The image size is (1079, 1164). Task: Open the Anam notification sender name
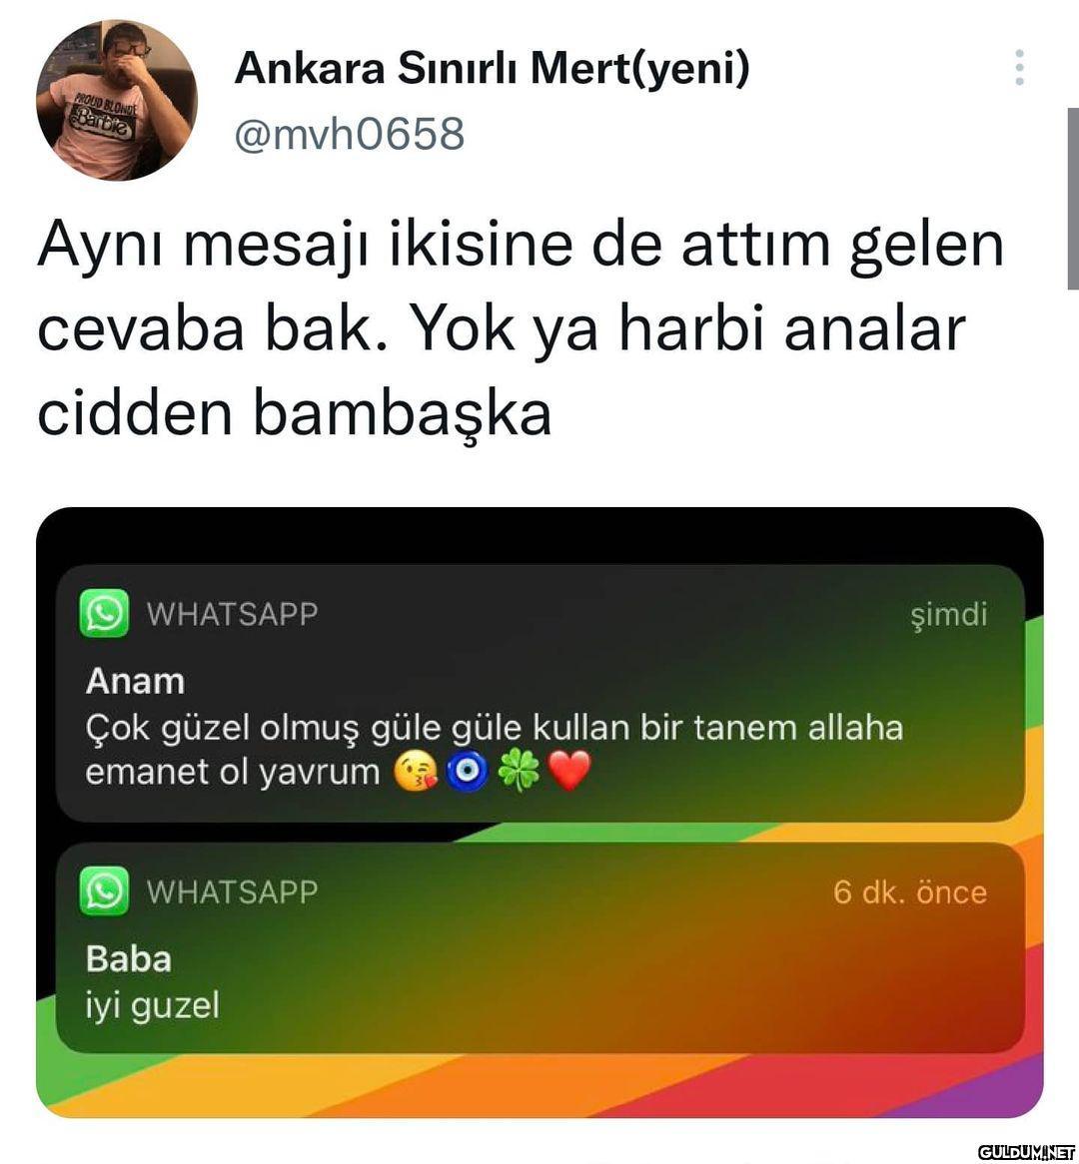pyautogui.click(x=135, y=681)
